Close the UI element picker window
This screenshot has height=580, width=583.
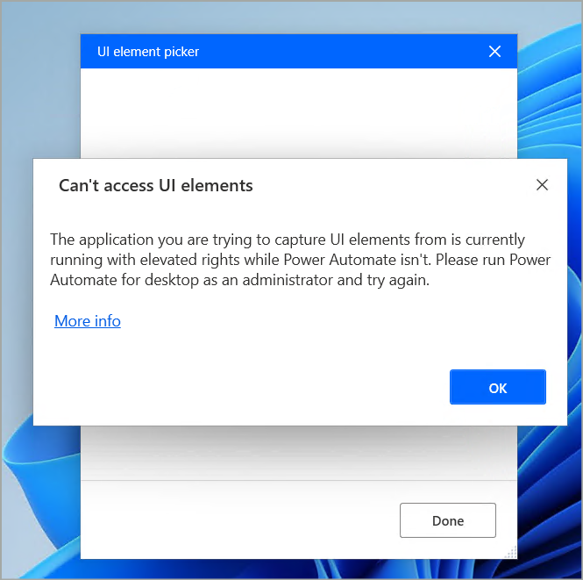click(x=494, y=52)
